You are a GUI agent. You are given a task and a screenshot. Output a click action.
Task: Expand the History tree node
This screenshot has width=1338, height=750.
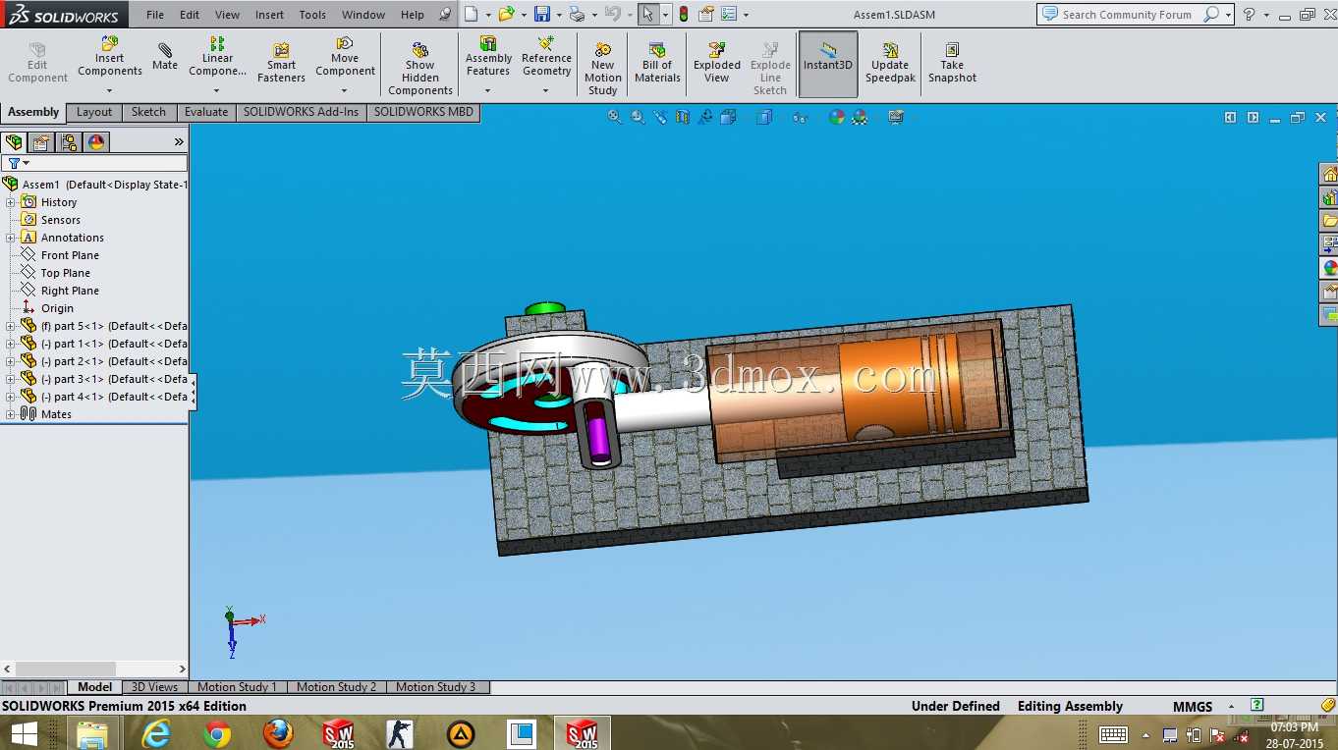[x=11, y=202]
